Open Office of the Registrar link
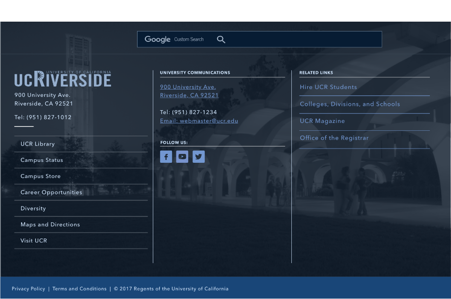 (334, 138)
